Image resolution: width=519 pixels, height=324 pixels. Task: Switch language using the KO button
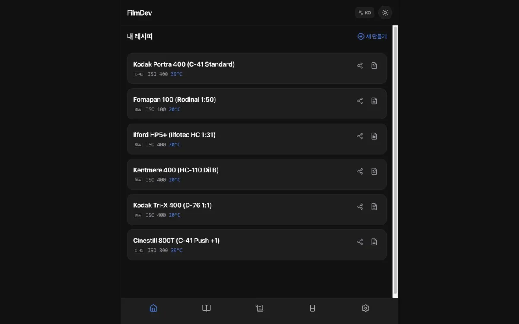point(365,13)
